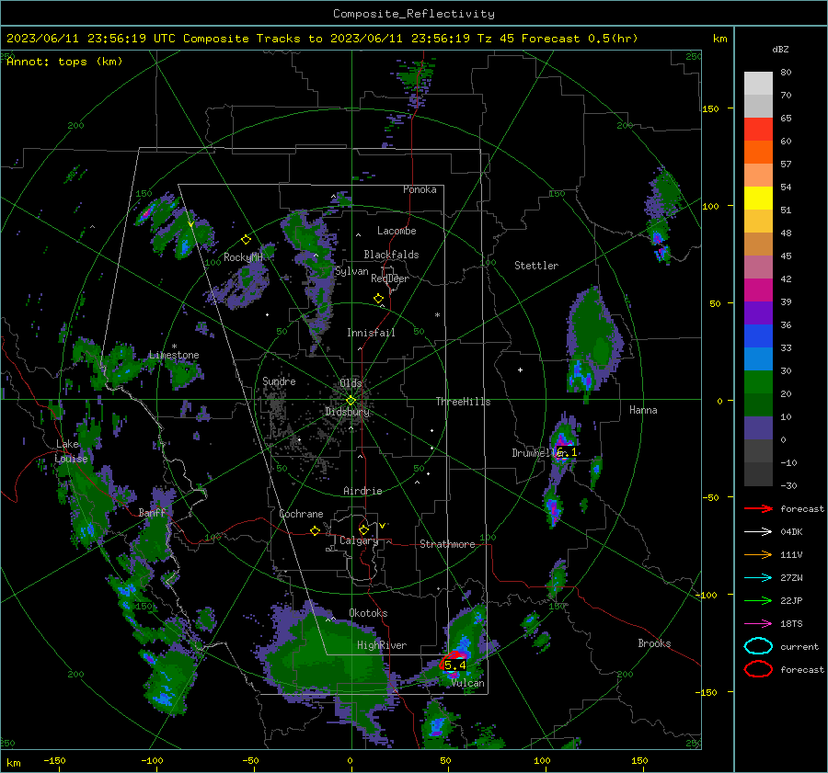This screenshot has width=828, height=773.
Task: Click the storm cell west of Hanna
Action: 593,343
